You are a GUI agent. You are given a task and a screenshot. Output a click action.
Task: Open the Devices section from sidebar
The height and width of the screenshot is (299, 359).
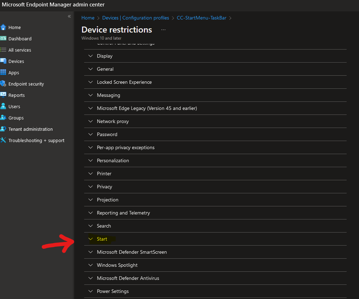[x=16, y=61]
